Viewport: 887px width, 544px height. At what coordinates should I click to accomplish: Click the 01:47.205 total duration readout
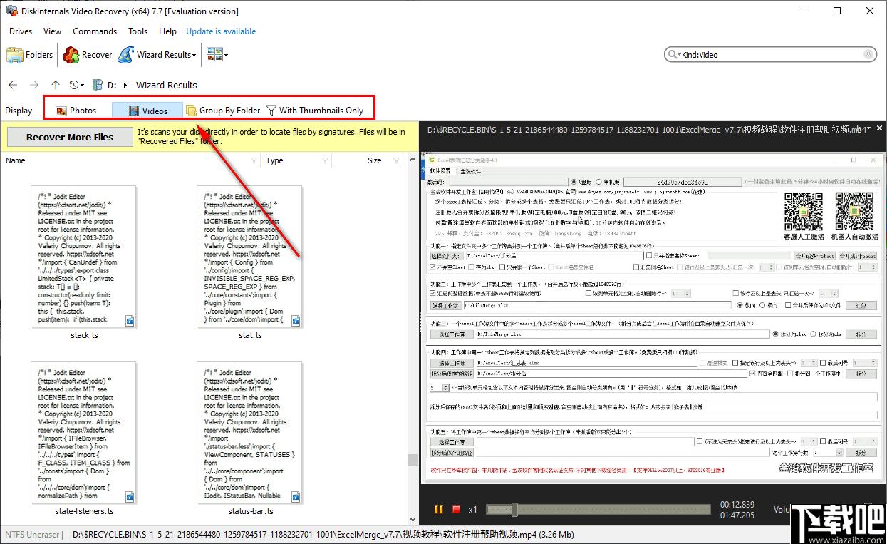click(x=737, y=515)
